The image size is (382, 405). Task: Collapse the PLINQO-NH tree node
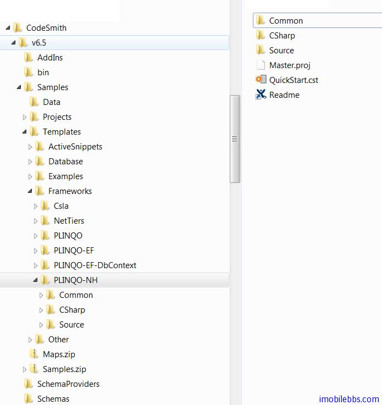coord(36,280)
